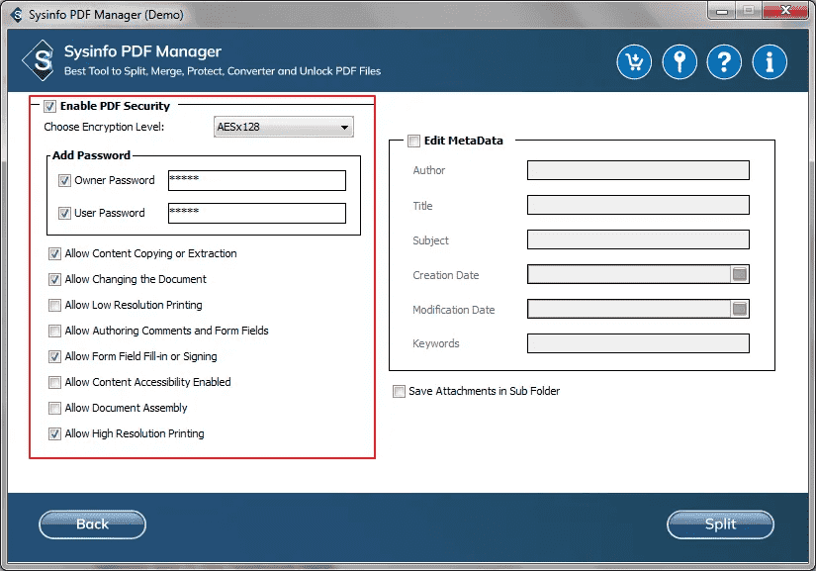The image size is (816, 571).
Task: Click the title bar app icon
Action: click(17, 15)
